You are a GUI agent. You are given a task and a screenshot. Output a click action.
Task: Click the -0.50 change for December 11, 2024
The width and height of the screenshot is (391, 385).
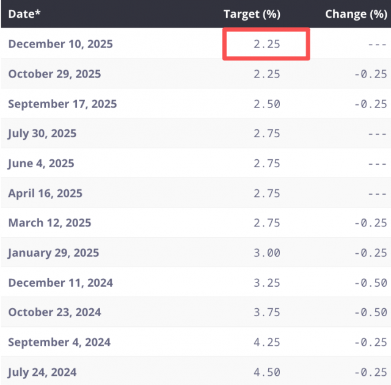click(371, 282)
